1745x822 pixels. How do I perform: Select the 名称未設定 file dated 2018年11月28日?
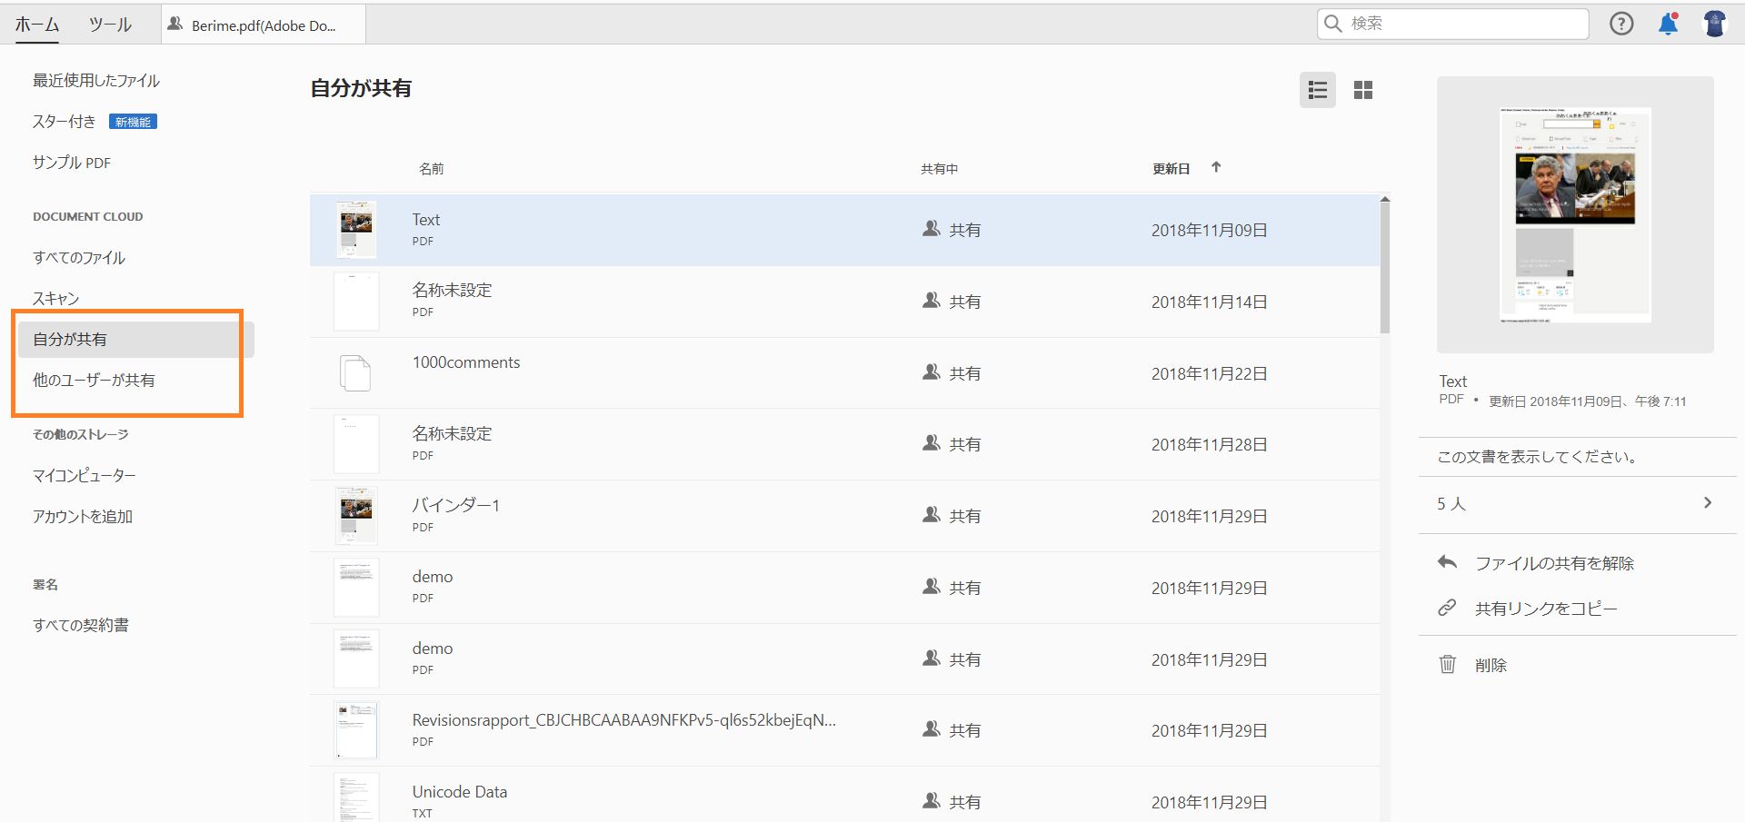point(452,434)
